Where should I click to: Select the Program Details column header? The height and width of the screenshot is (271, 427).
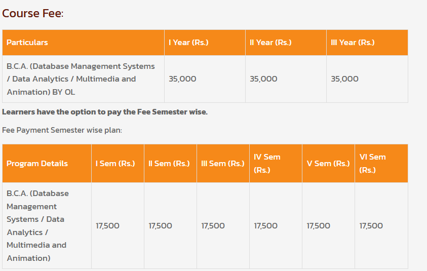(37, 164)
